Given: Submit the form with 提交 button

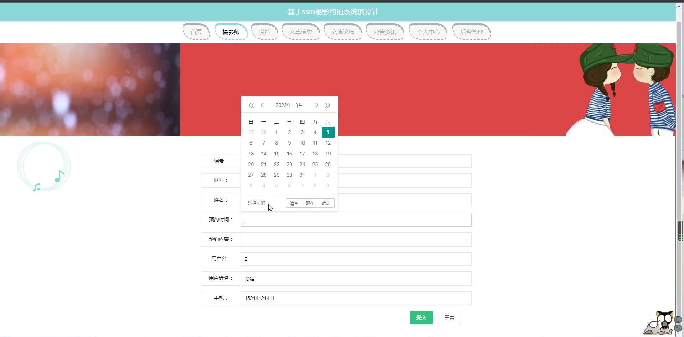Looking at the screenshot, I should pyautogui.click(x=421, y=317).
